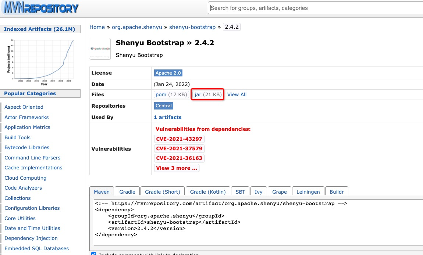Viewport: 423px width, 255px height.
Task: Click the MVNRepository logo
Action: pos(40,8)
